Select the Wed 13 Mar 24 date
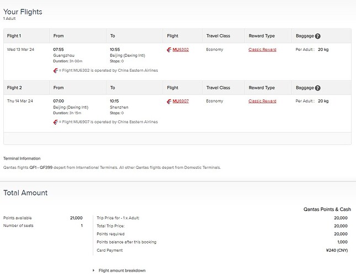The width and height of the screenshot is (356, 276). (x=20, y=49)
